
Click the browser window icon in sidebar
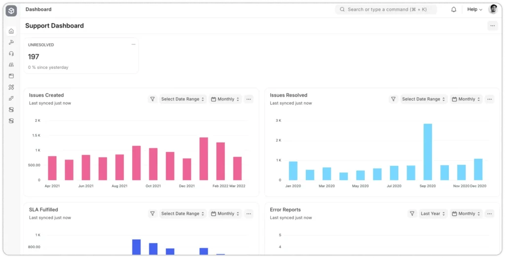point(11,76)
